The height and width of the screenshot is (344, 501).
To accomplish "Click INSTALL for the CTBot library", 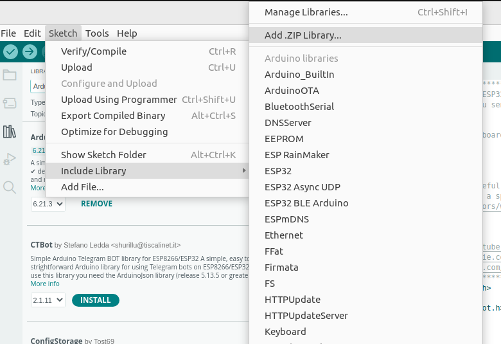I will [96, 300].
